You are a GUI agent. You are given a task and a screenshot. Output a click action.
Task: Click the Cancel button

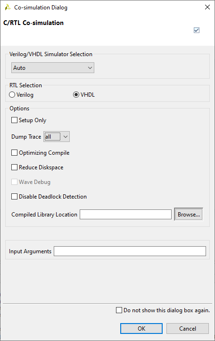pyautogui.click(x=188, y=328)
